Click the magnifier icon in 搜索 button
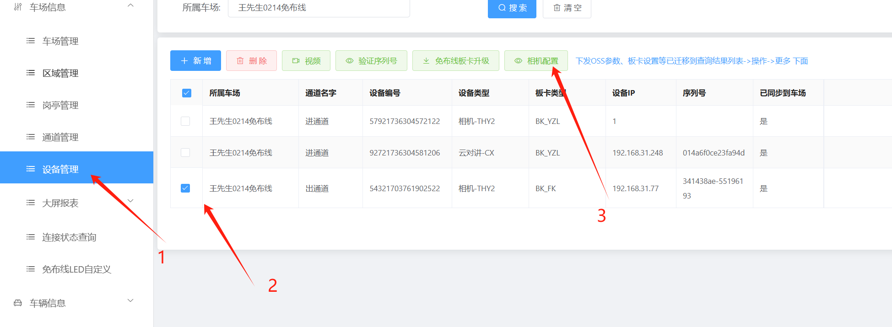The height and width of the screenshot is (327, 892). tap(502, 8)
